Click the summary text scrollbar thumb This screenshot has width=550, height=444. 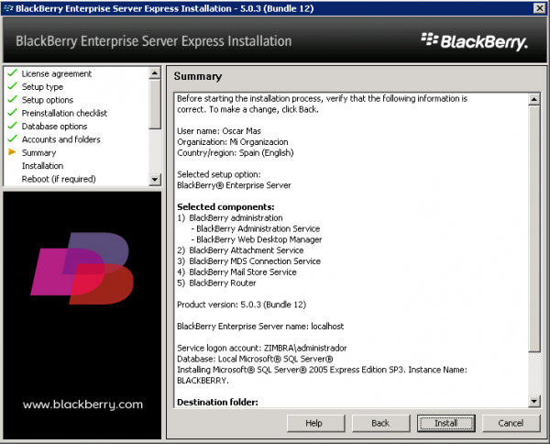533,228
